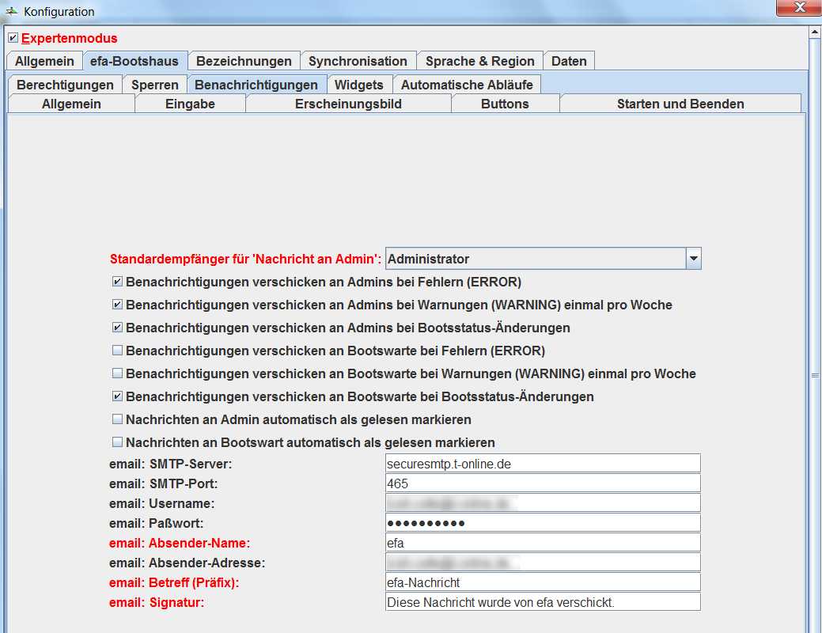Viewport: 822px width, 633px height.
Task: Click the email Signatur text field
Action: pyautogui.click(x=543, y=602)
